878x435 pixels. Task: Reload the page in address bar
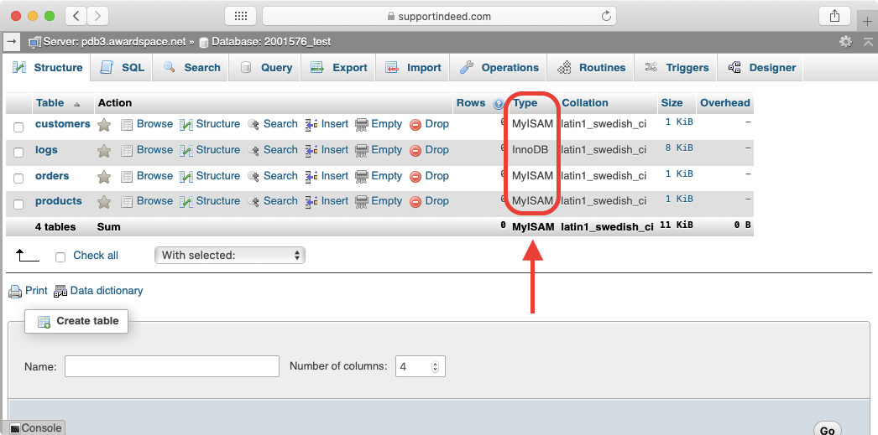pos(606,16)
